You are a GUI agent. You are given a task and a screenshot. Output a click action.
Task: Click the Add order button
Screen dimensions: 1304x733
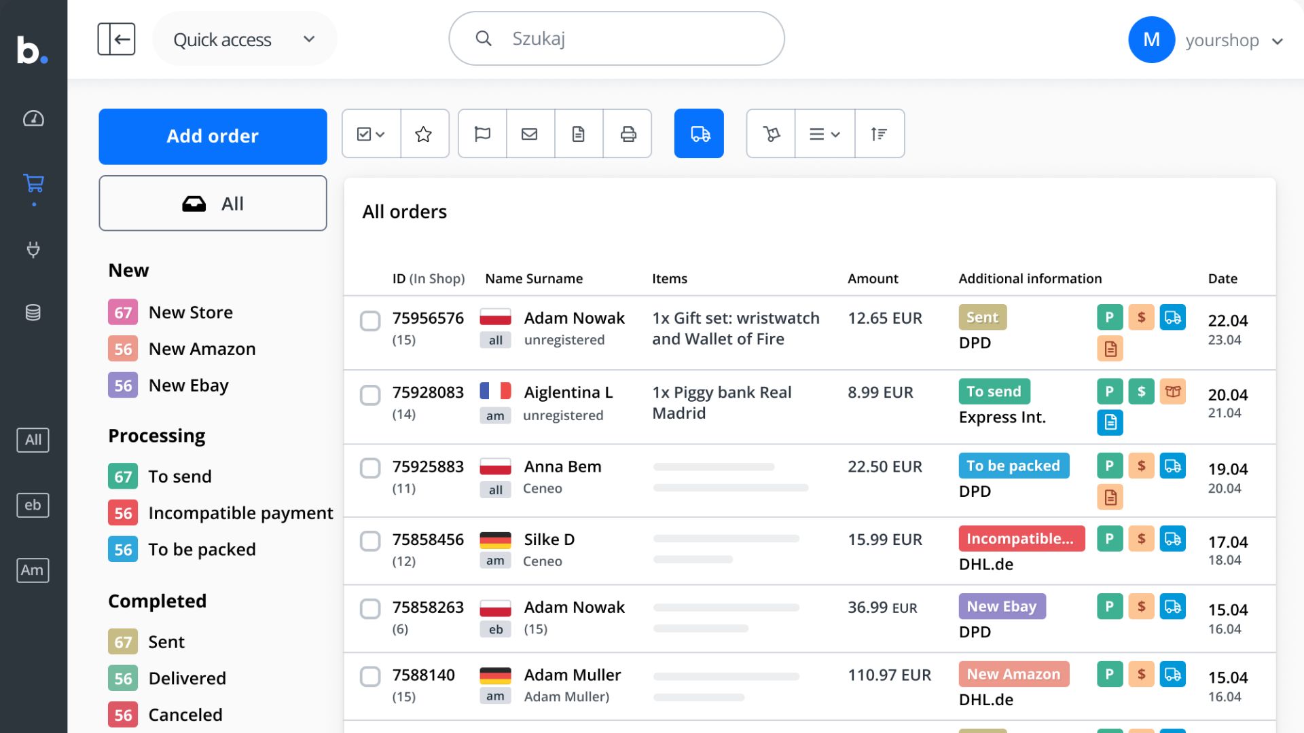coord(213,136)
